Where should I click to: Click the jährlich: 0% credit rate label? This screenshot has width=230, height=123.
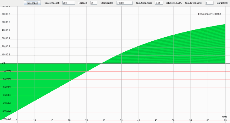[222, 3]
